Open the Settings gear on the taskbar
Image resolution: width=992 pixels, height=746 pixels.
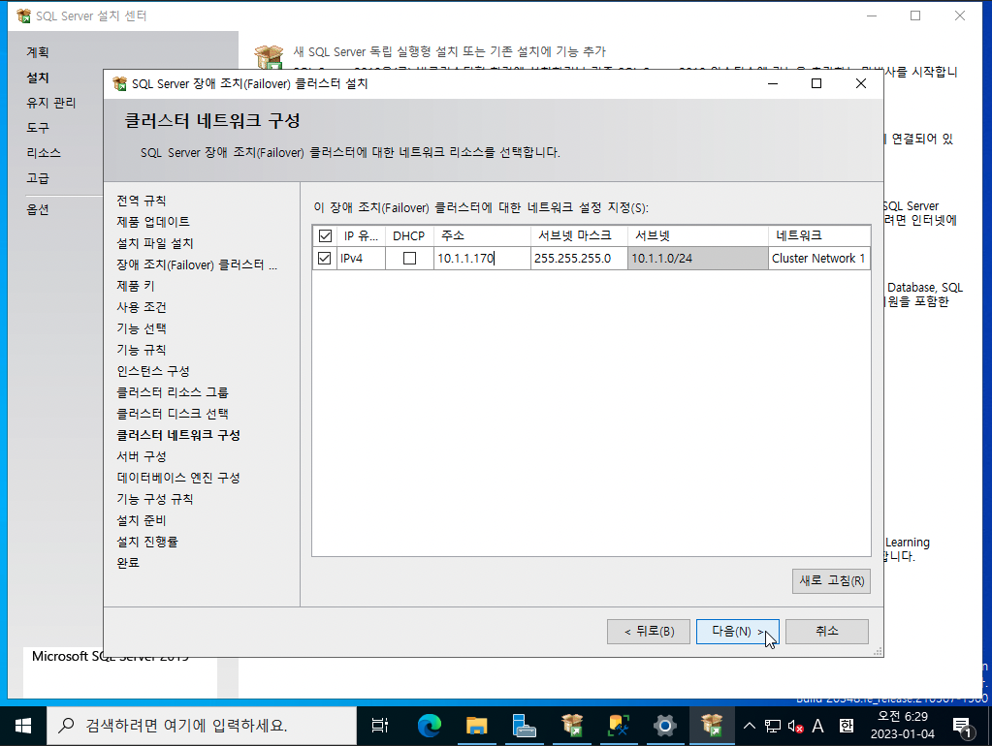pyautogui.click(x=665, y=726)
